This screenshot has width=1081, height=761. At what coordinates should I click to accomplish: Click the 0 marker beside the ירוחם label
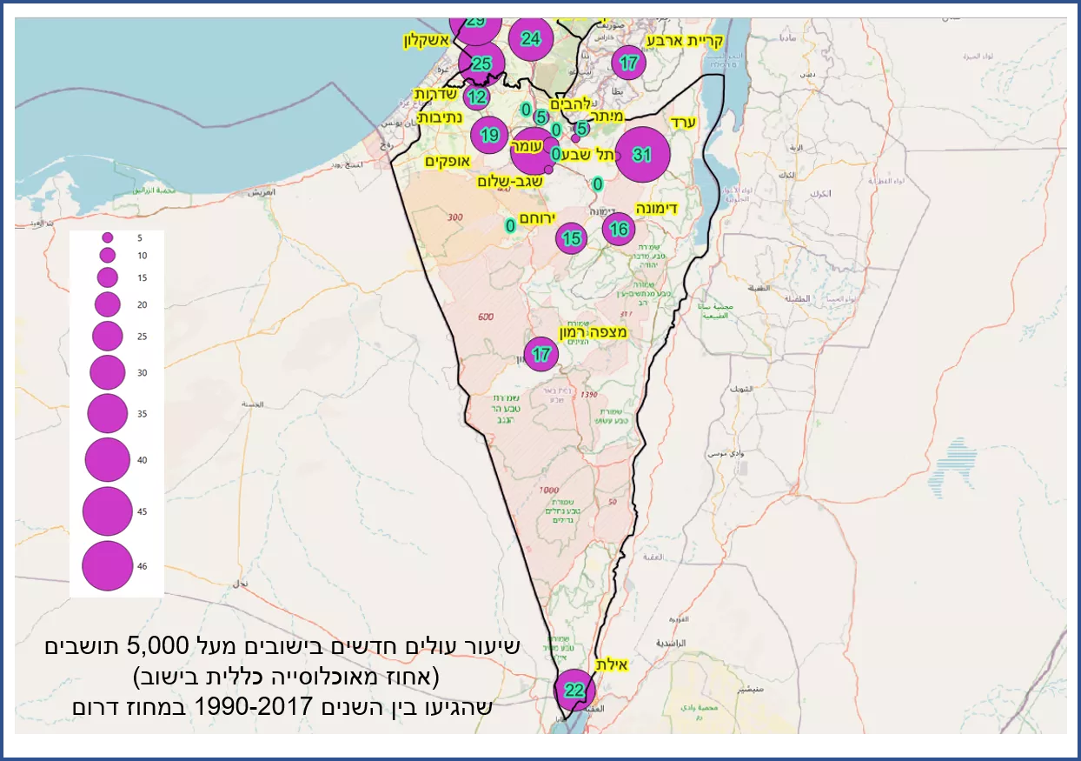(x=510, y=226)
